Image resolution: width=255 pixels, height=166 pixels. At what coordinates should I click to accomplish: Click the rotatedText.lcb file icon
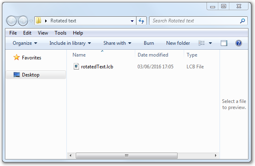[76, 66]
